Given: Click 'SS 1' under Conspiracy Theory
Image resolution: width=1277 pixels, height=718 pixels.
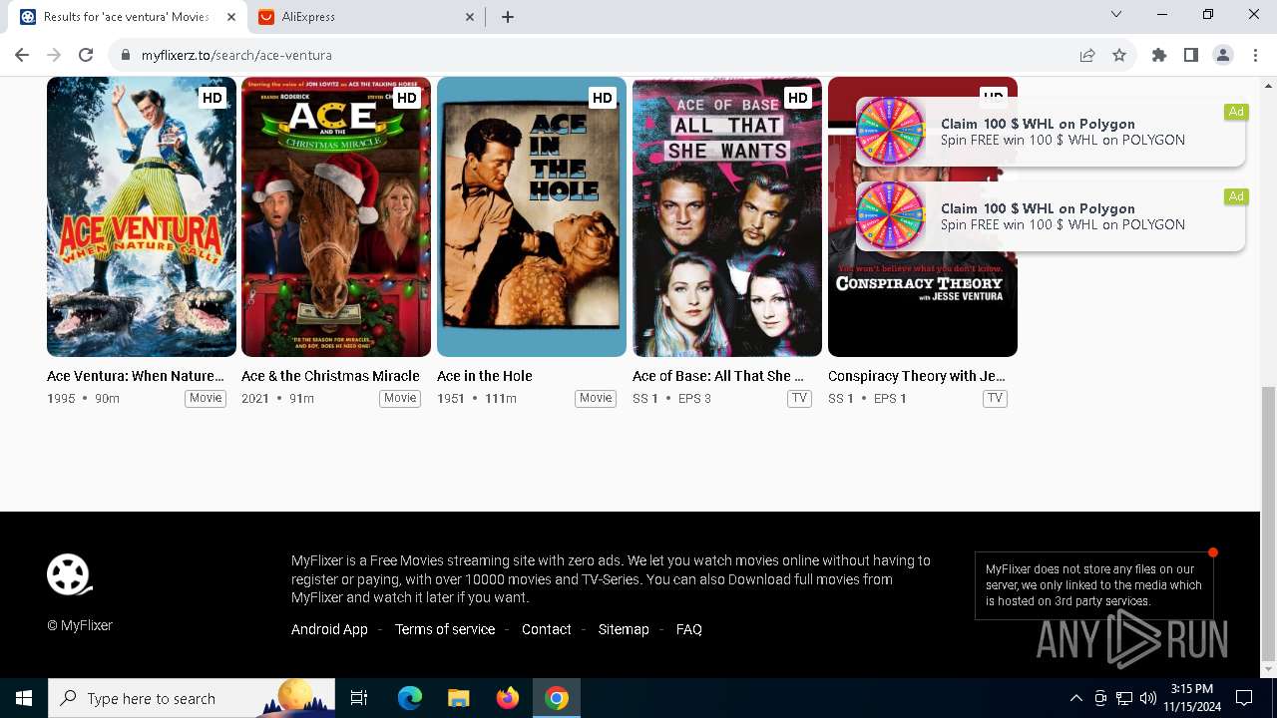Looking at the screenshot, I should coord(841,399).
